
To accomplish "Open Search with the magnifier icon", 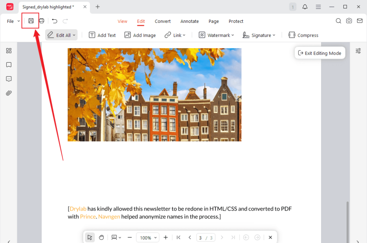I will 338,21.
